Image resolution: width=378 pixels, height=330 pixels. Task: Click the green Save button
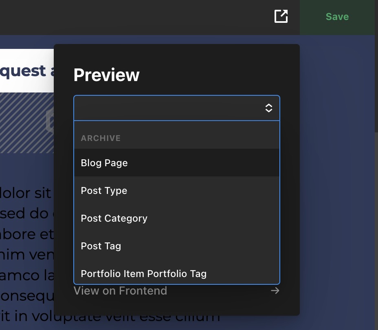[337, 17]
